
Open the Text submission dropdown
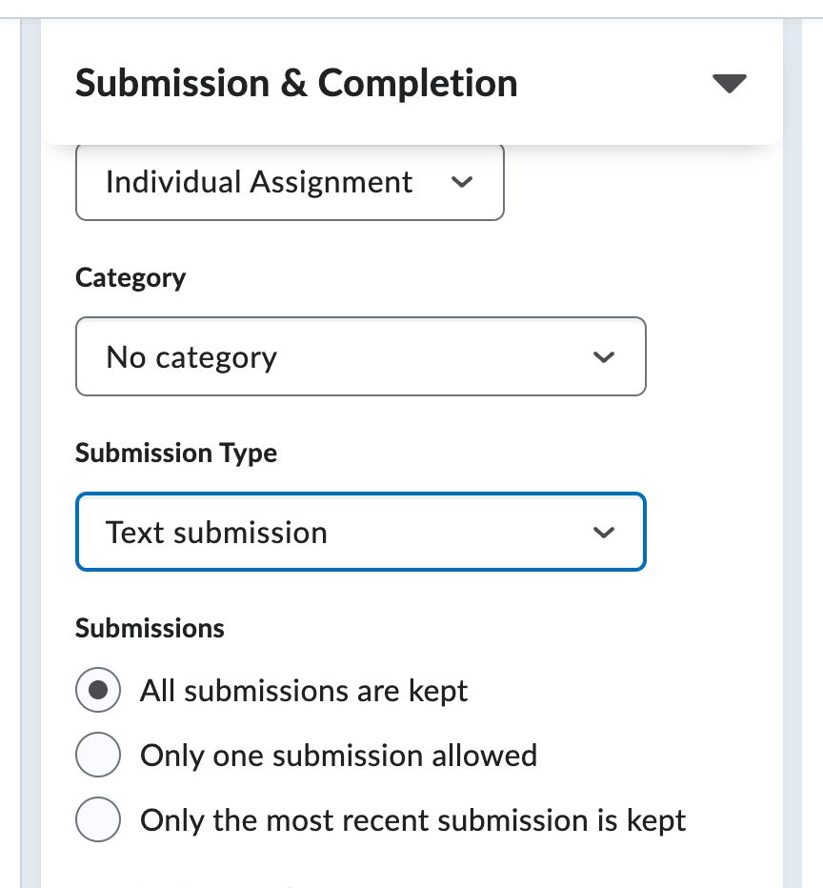click(361, 532)
